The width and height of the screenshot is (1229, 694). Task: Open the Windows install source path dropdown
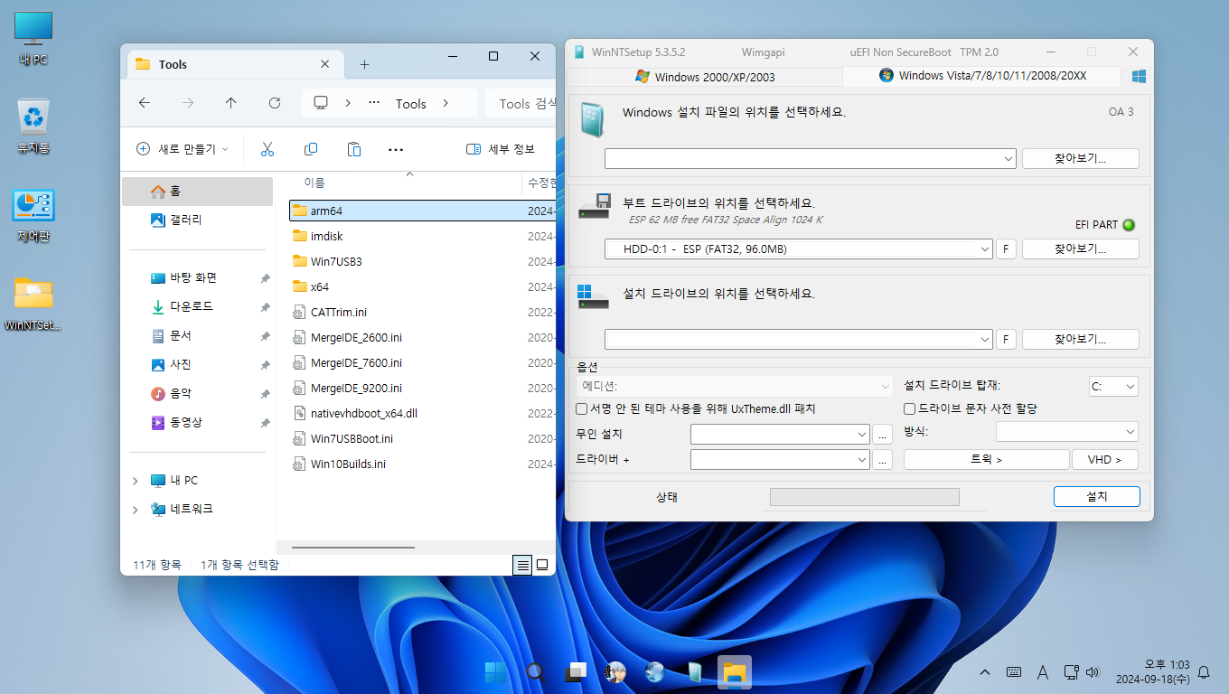[x=1009, y=159]
